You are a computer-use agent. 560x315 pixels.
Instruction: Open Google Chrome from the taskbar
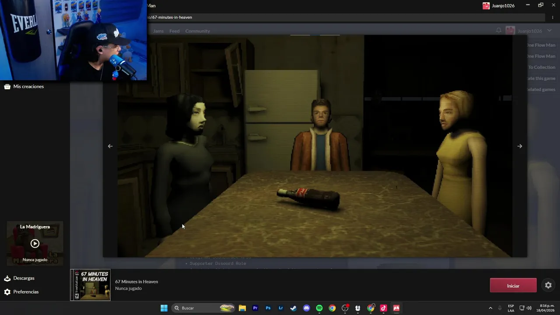pos(332,308)
